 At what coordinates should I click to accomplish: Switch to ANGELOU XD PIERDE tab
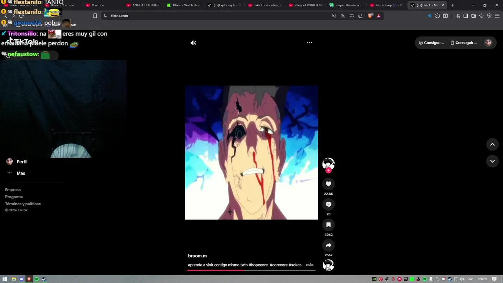143,5
